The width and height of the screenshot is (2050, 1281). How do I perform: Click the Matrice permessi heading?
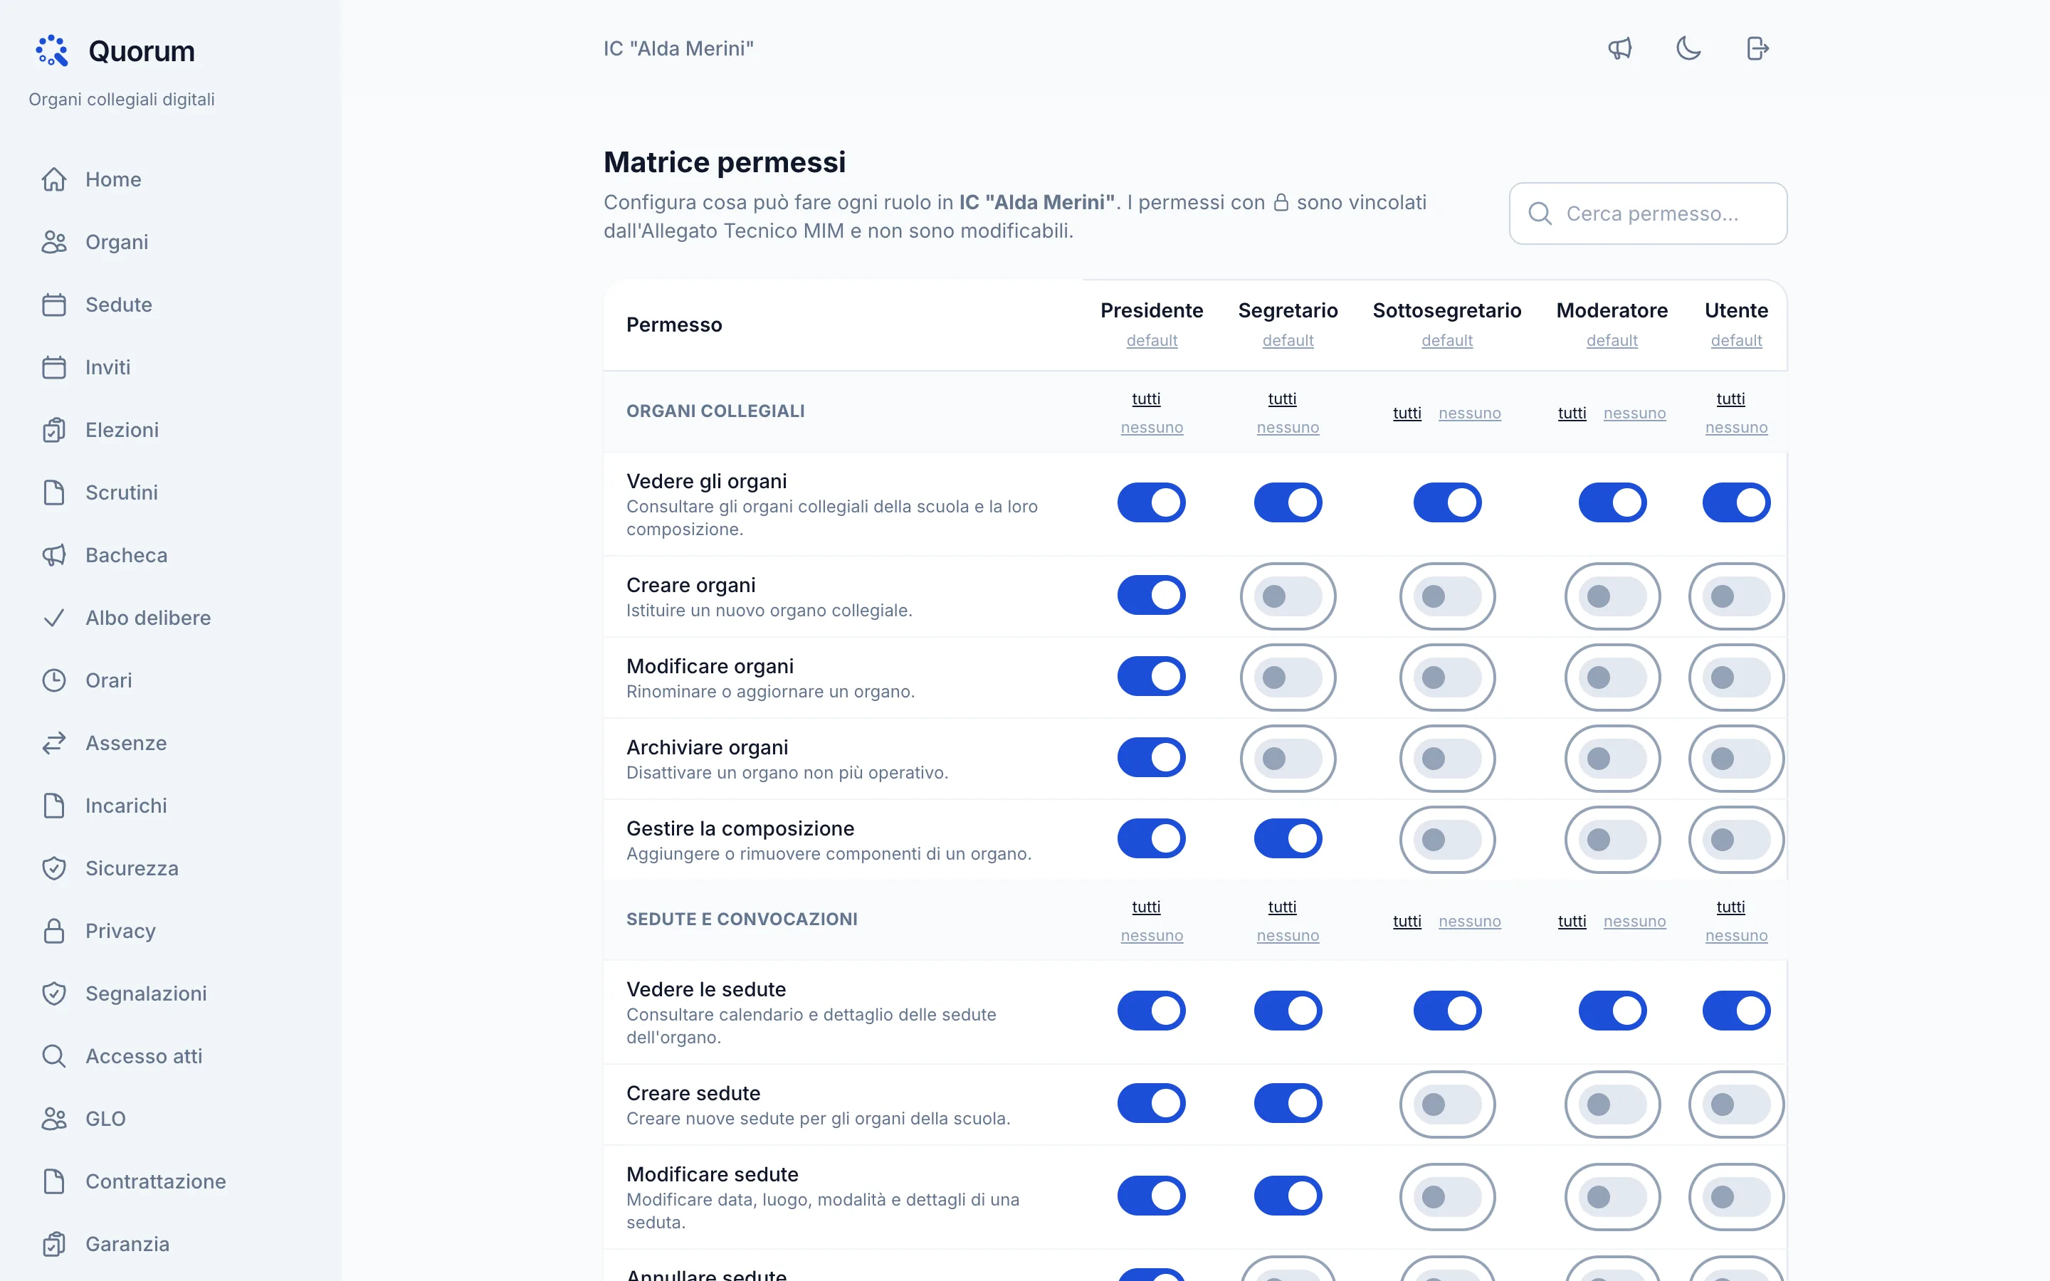click(725, 162)
